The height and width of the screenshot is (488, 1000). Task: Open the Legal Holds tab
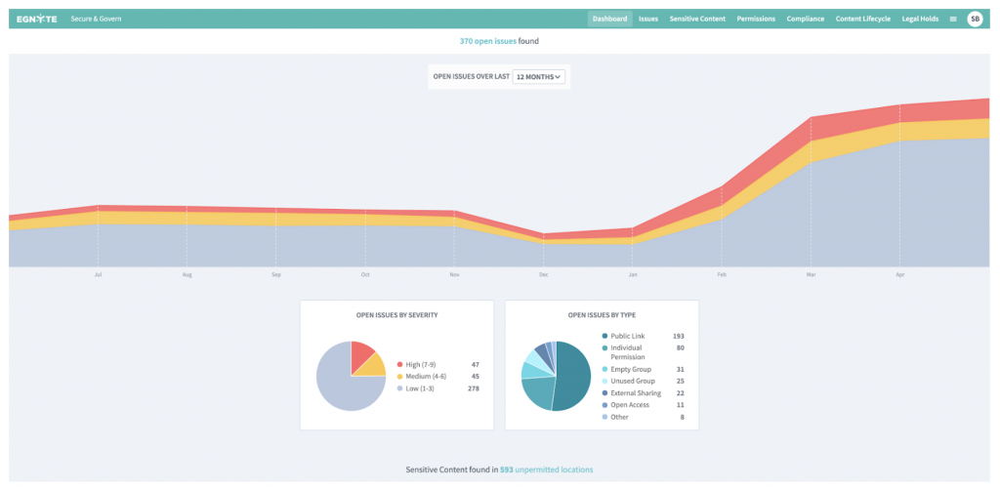(922, 19)
